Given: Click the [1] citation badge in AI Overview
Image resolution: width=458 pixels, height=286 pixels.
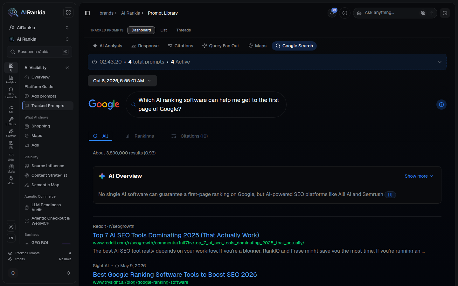Looking at the screenshot, I should click(390, 194).
